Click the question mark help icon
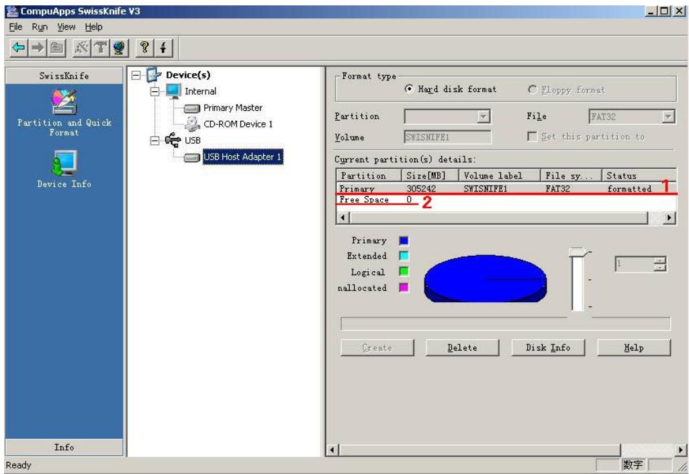 click(144, 48)
